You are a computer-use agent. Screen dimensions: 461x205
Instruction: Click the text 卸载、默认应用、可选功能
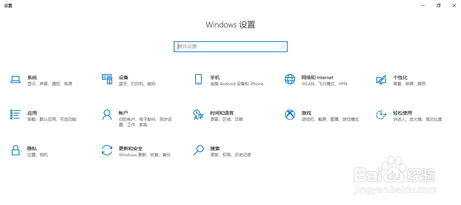click(x=52, y=119)
